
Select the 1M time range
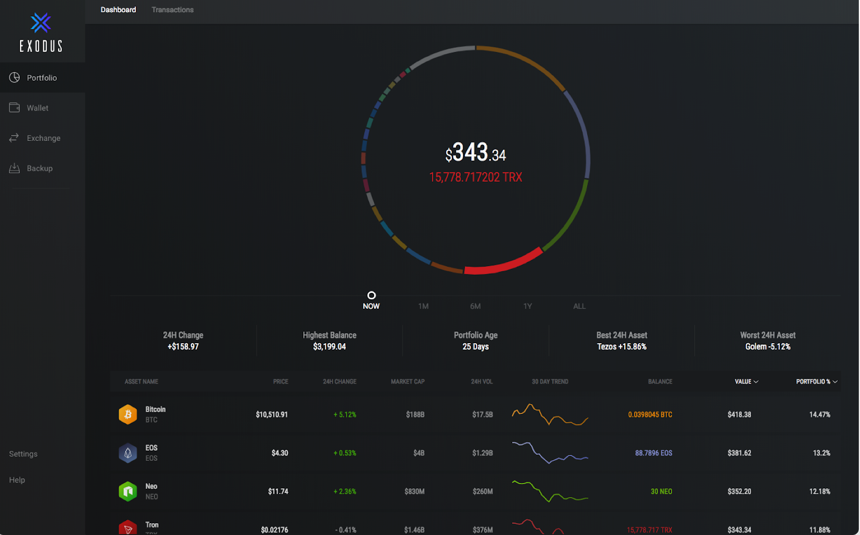point(423,306)
